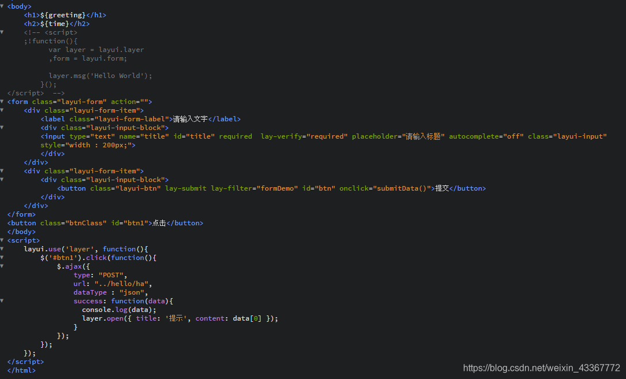Click lay-filter="formDemo" attribute
This screenshot has width=626, height=379.
pyautogui.click(x=254, y=188)
